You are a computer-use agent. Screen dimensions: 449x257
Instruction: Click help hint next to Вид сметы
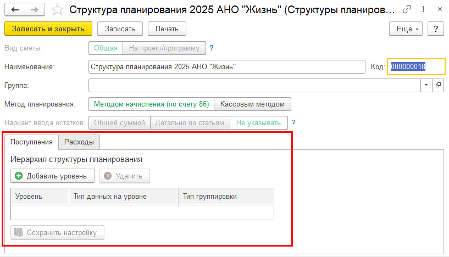(211, 48)
